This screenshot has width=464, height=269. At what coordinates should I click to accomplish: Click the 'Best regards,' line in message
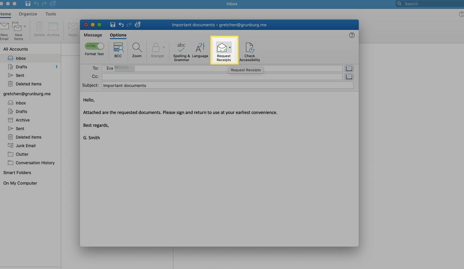tap(96, 125)
